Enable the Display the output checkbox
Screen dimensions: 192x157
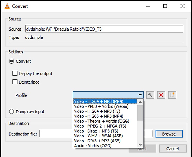pyautogui.click(x=15, y=73)
